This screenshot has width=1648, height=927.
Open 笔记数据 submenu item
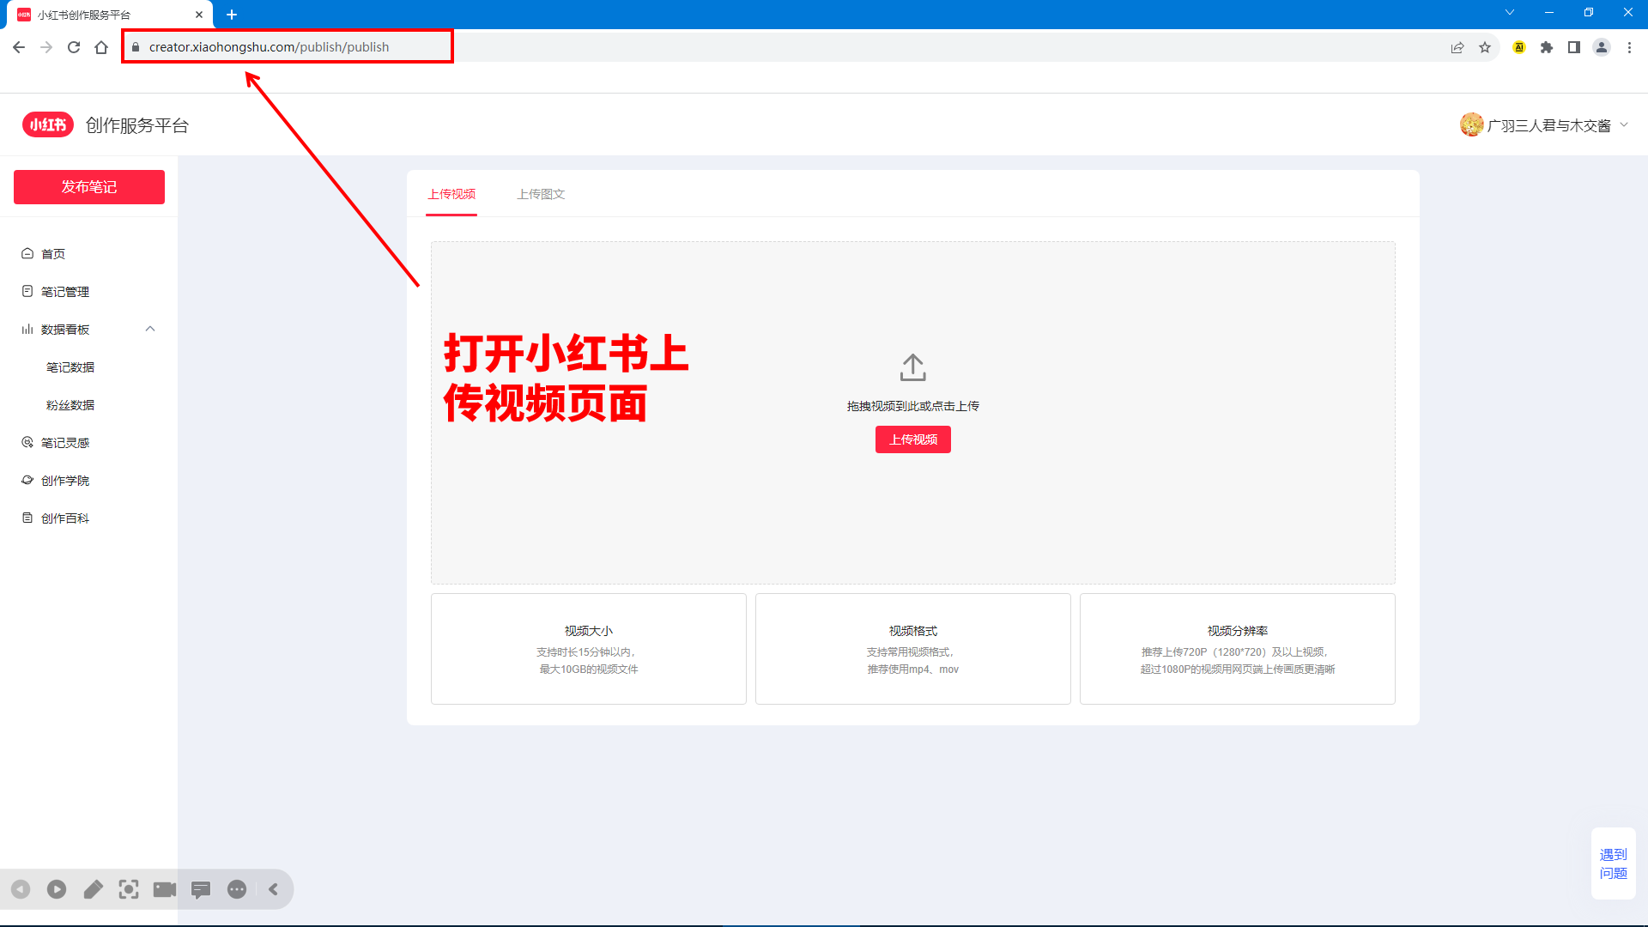pyautogui.click(x=70, y=367)
